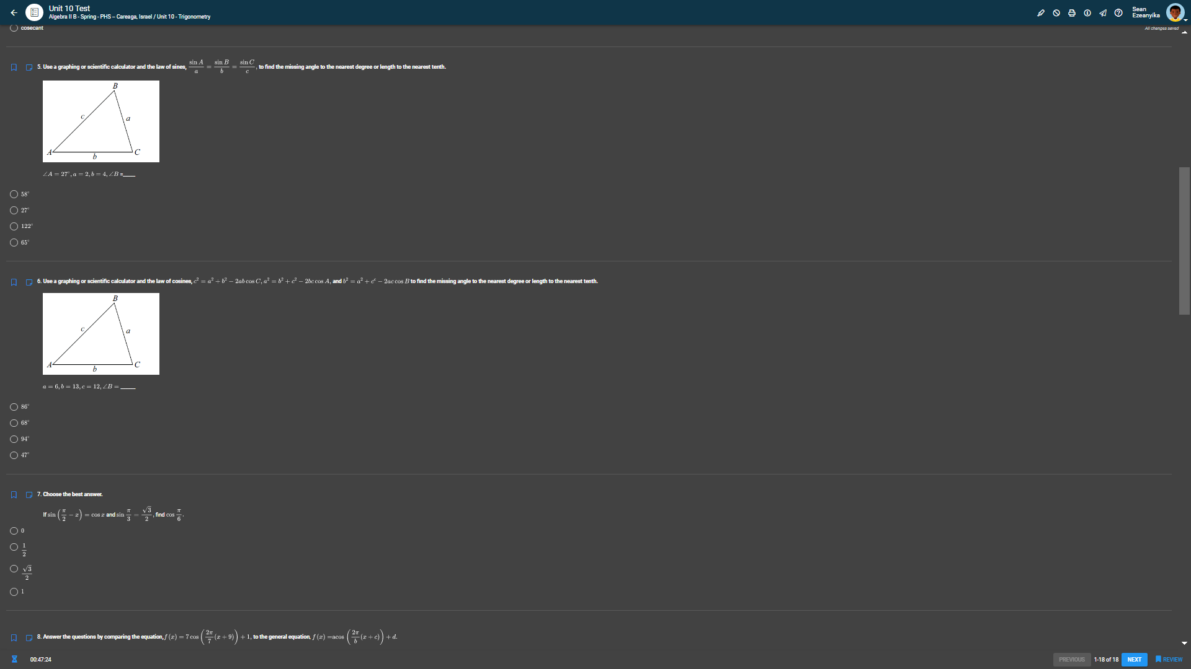The height and width of the screenshot is (669, 1191).
Task: Click the answer eliminator (strikeout) icon
Action: [x=1056, y=13]
